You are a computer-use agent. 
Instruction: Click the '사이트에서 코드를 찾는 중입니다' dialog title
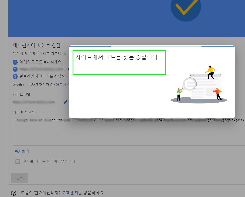(x=117, y=57)
